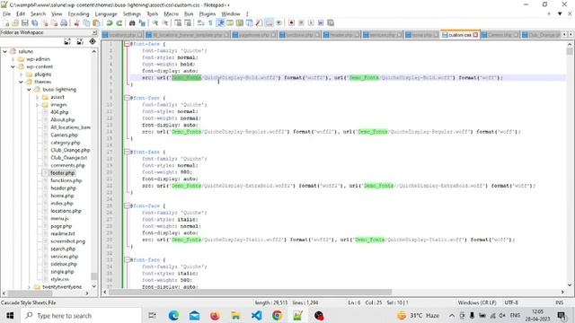The height and width of the screenshot is (323, 575).
Task: Collapse the wp-content folder
Action: 13,67
